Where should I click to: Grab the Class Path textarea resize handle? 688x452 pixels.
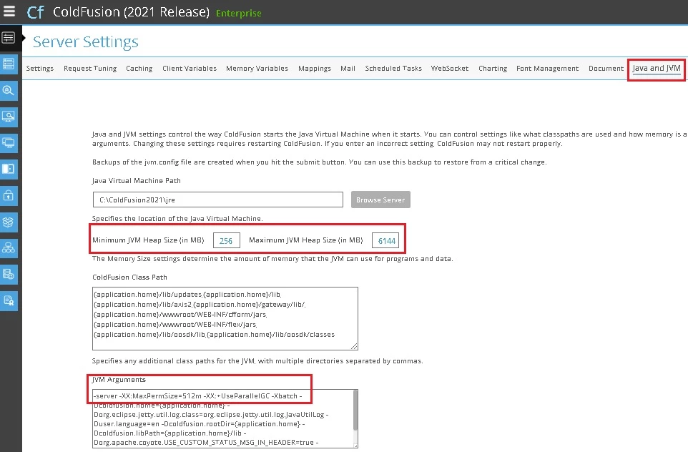click(355, 347)
